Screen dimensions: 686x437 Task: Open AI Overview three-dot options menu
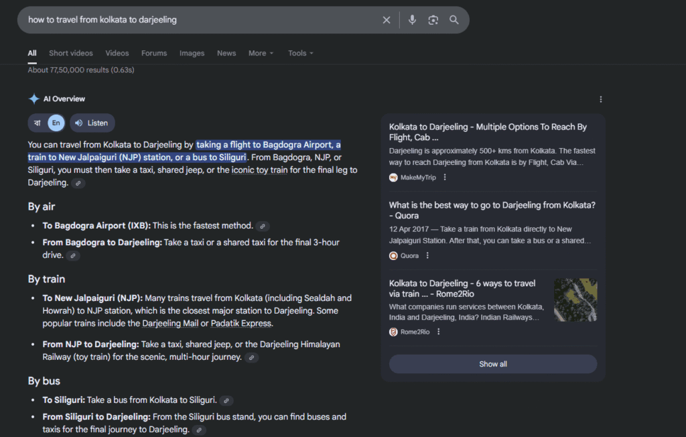(x=600, y=99)
